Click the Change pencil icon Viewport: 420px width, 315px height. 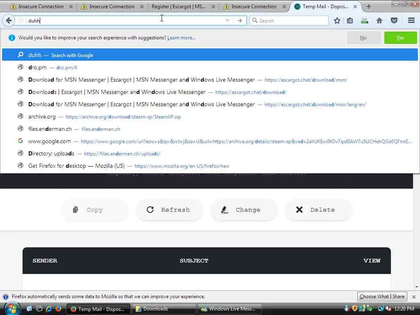pyautogui.click(x=225, y=210)
